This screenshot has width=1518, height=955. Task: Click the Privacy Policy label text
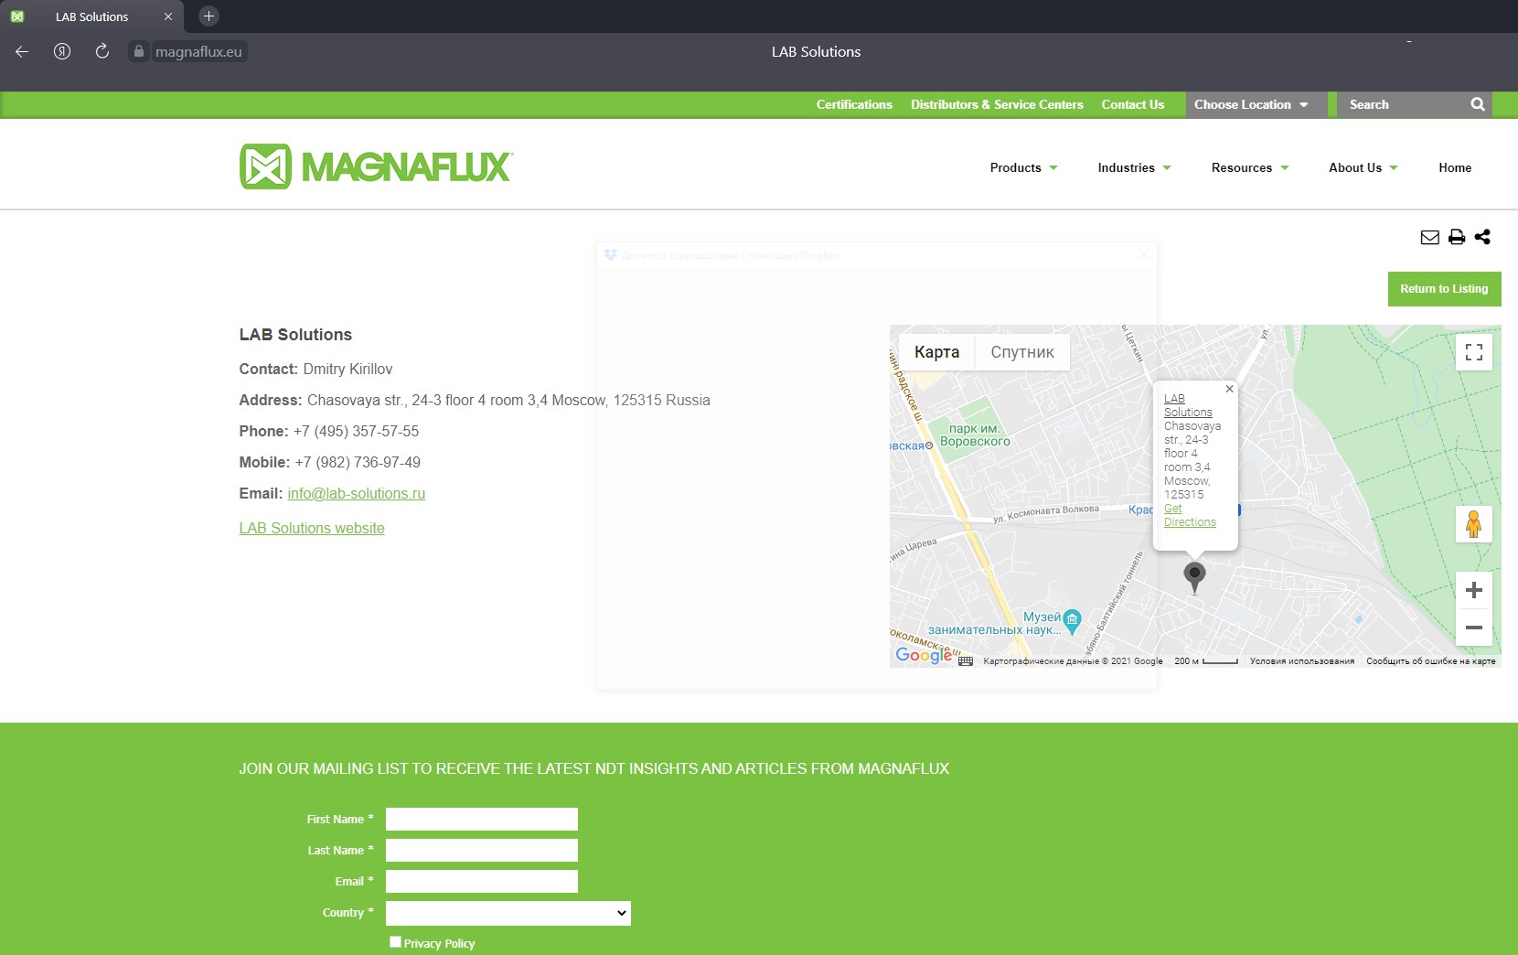click(x=439, y=943)
